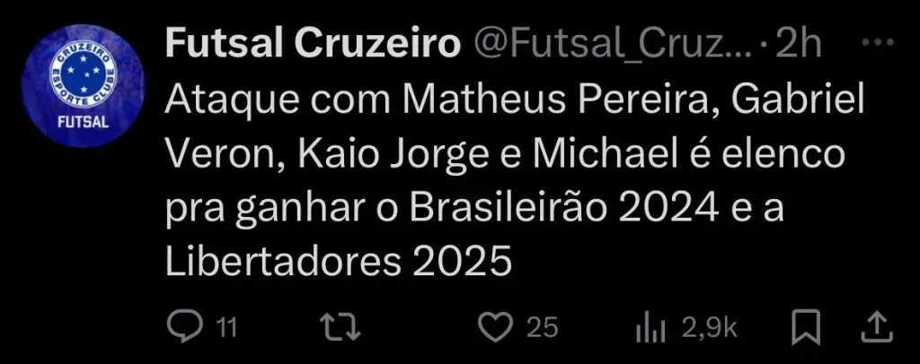Click the 2,9k views count
The width and height of the screenshot is (920, 364).
pyautogui.click(x=710, y=328)
